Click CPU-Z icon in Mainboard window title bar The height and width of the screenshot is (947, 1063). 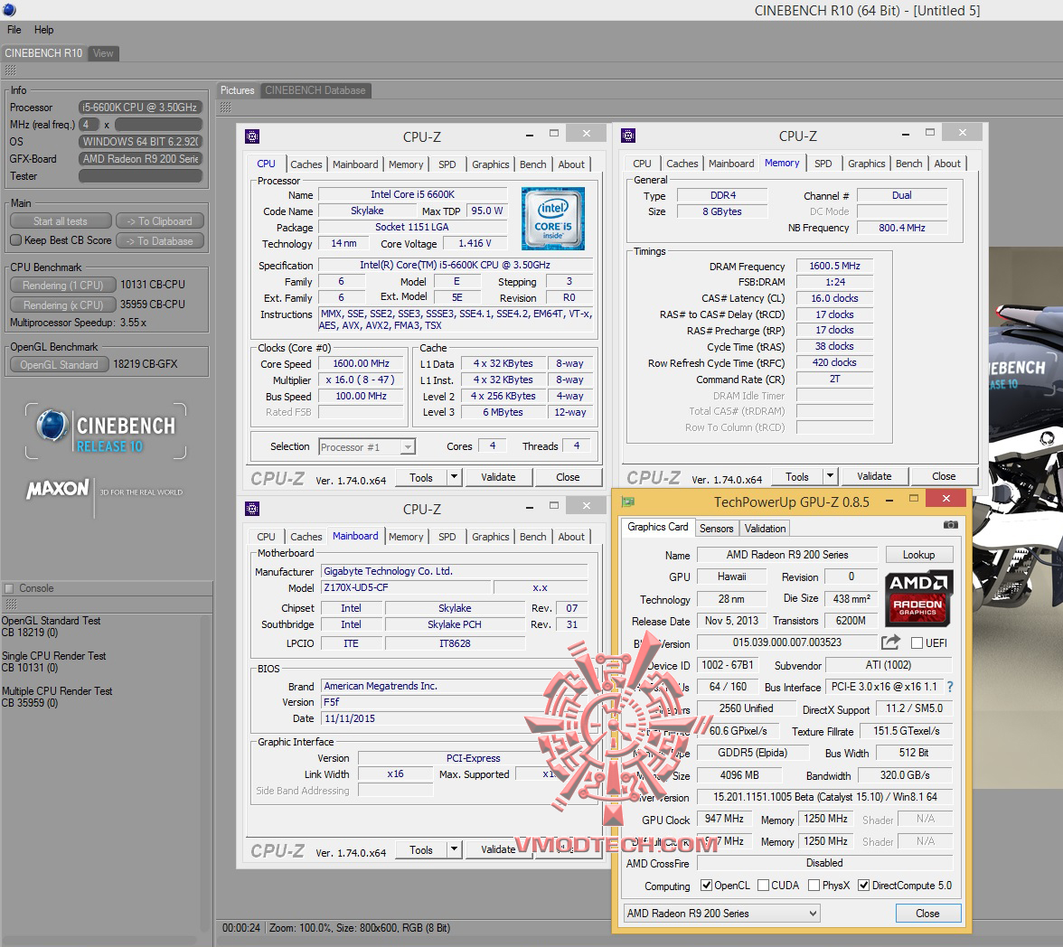pyautogui.click(x=252, y=509)
